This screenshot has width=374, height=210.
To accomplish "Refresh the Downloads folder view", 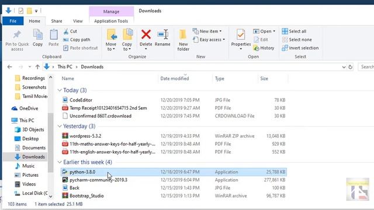I will [x=350, y=67].
